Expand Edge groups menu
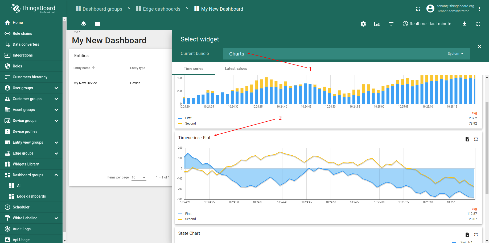The height and width of the screenshot is (243, 489). [31, 153]
